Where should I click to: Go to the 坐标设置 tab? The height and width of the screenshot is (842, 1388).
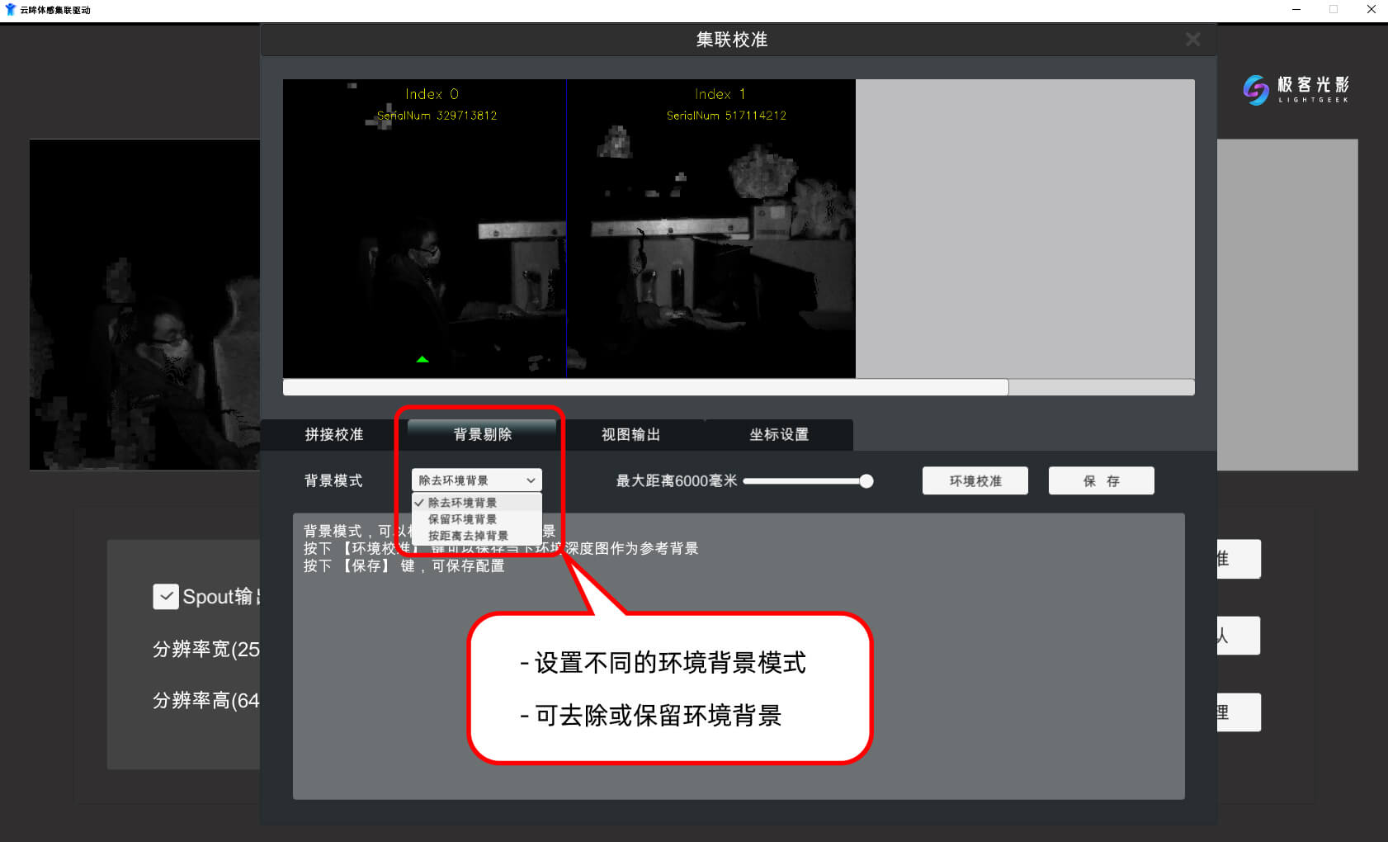[x=779, y=434]
